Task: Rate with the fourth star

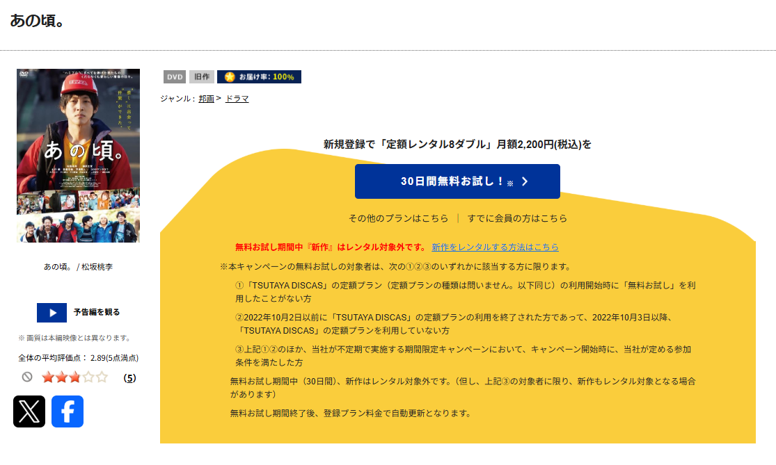Action: point(88,377)
